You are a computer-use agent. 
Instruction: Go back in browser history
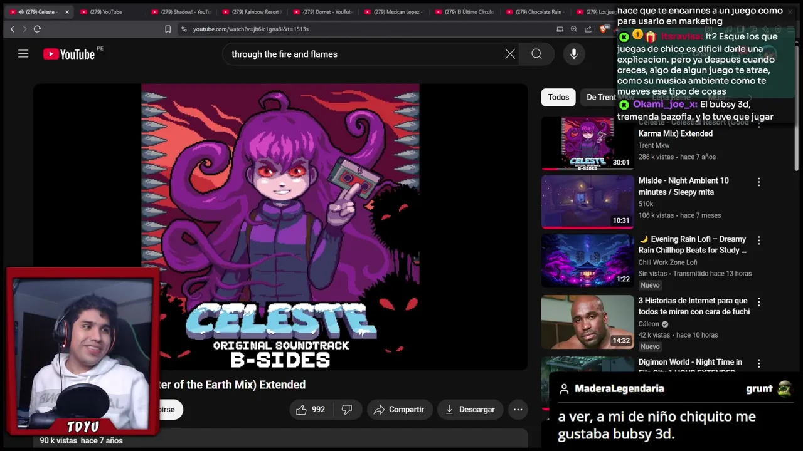pyautogui.click(x=12, y=29)
